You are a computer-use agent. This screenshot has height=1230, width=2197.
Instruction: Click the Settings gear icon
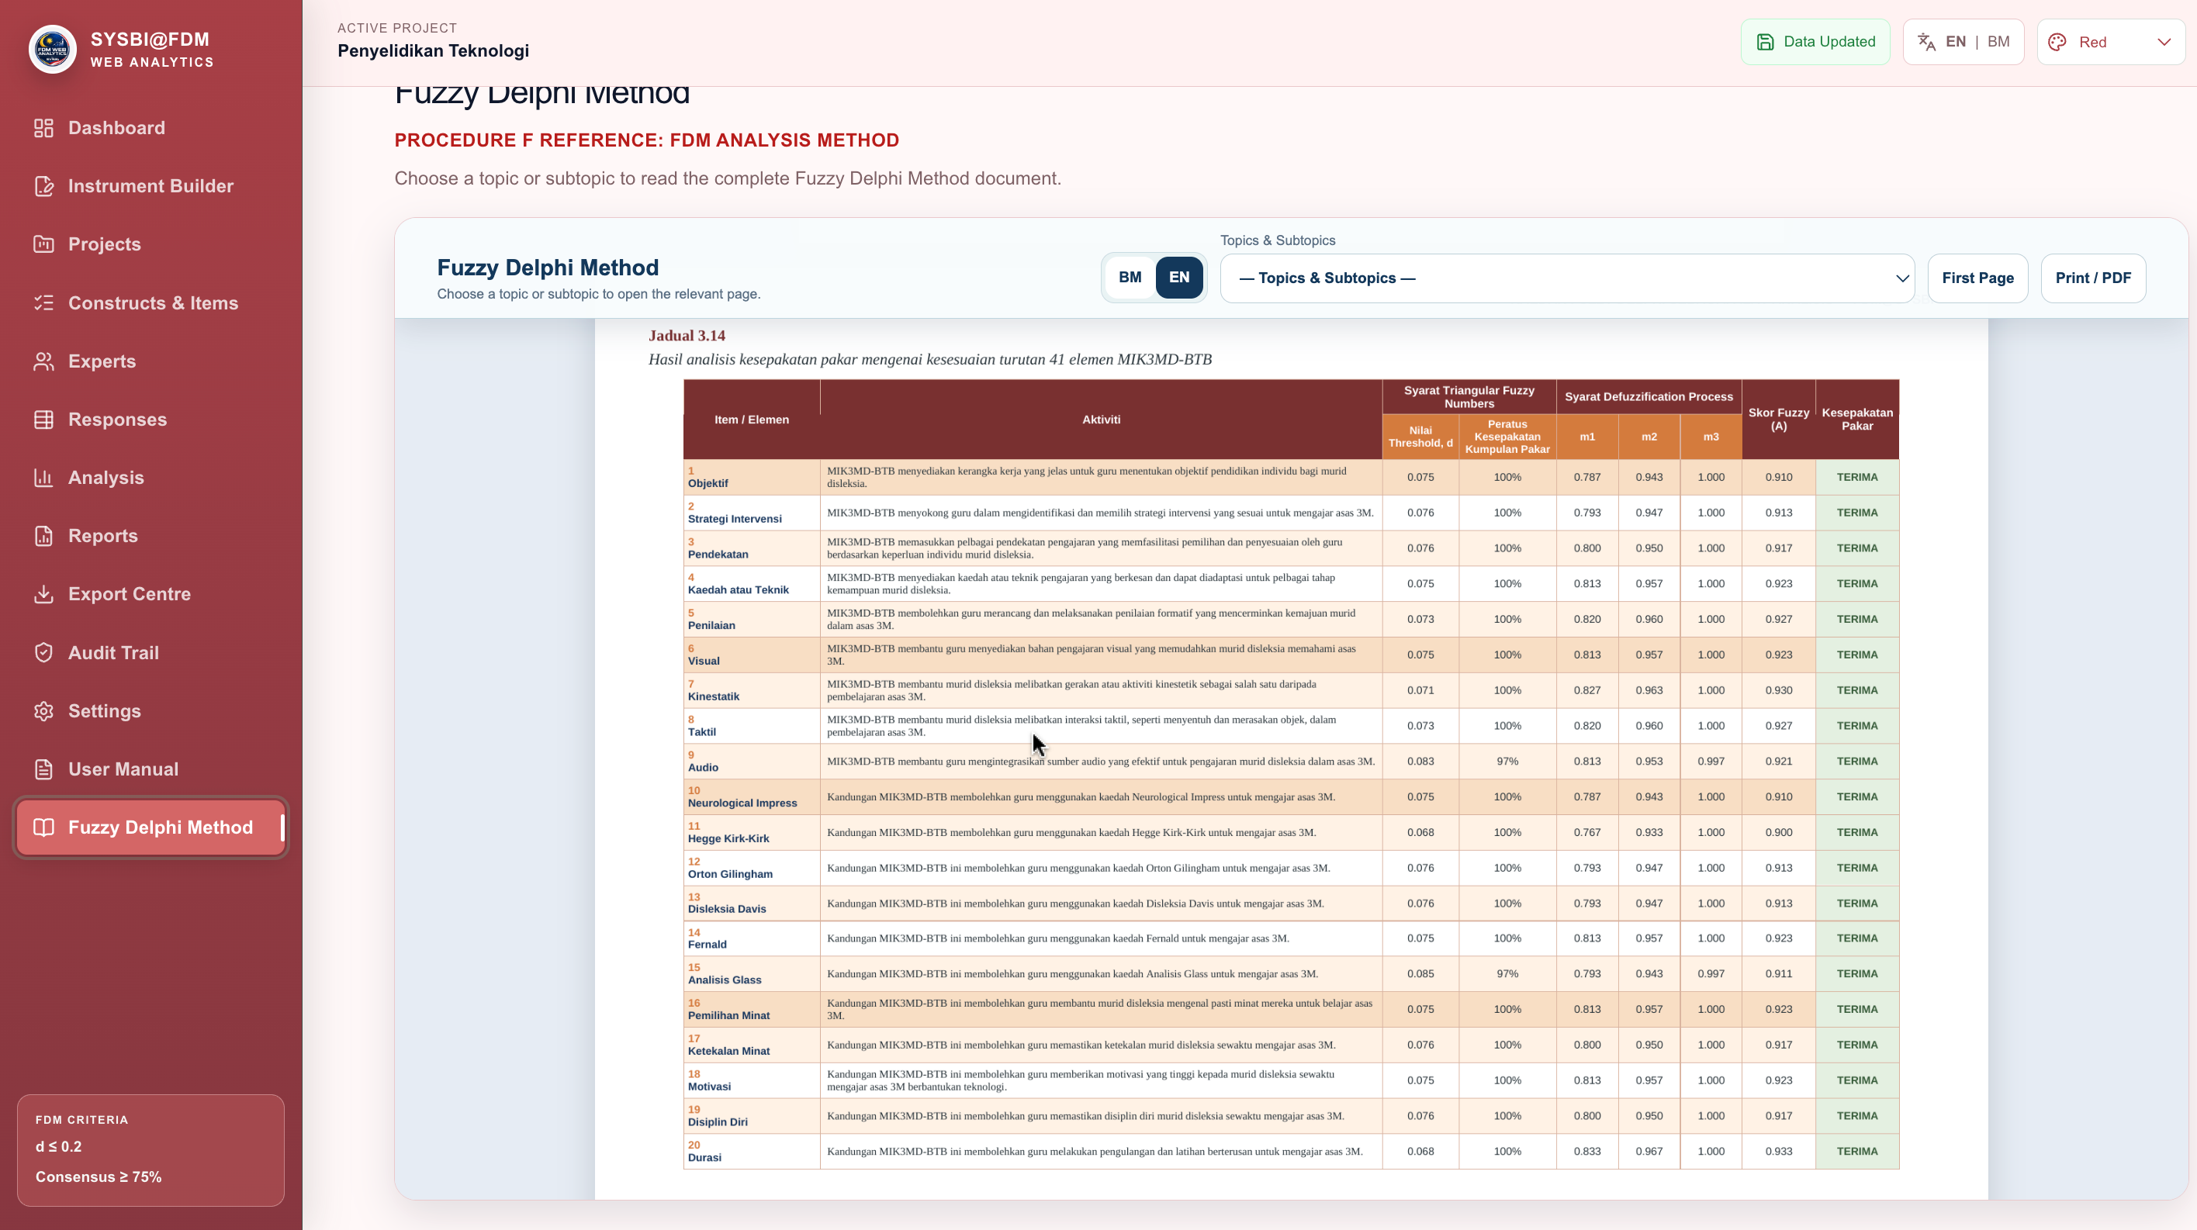[x=43, y=711]
